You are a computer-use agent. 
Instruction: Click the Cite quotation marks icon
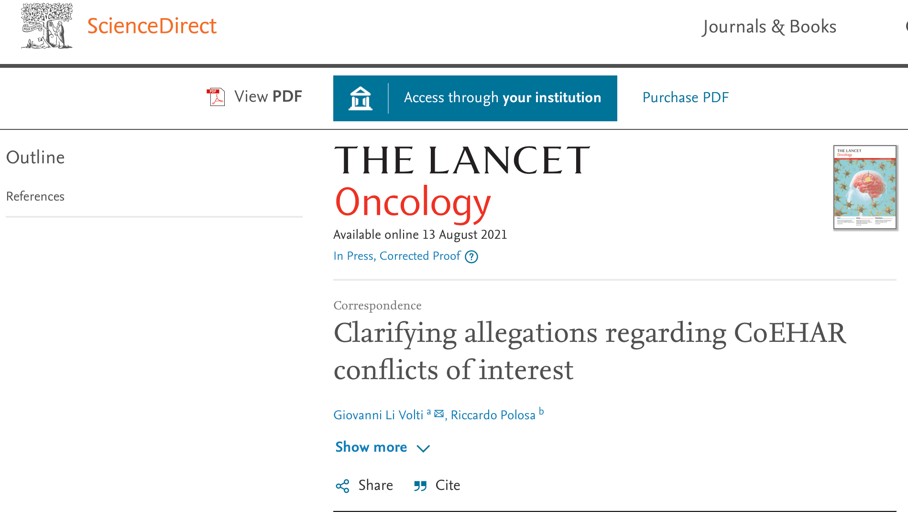420,486
